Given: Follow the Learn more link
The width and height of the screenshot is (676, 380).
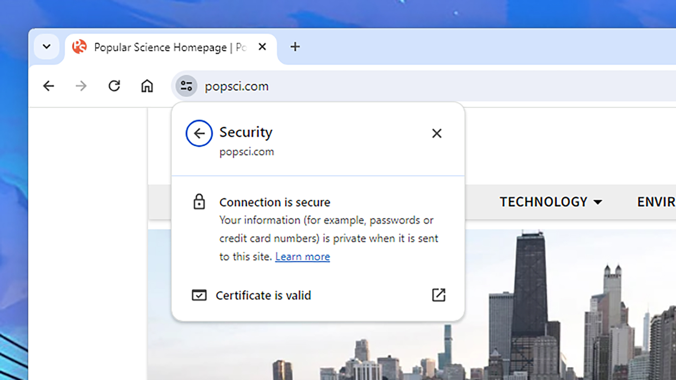Looking at the screenshot, I should (x=303, y=257).
